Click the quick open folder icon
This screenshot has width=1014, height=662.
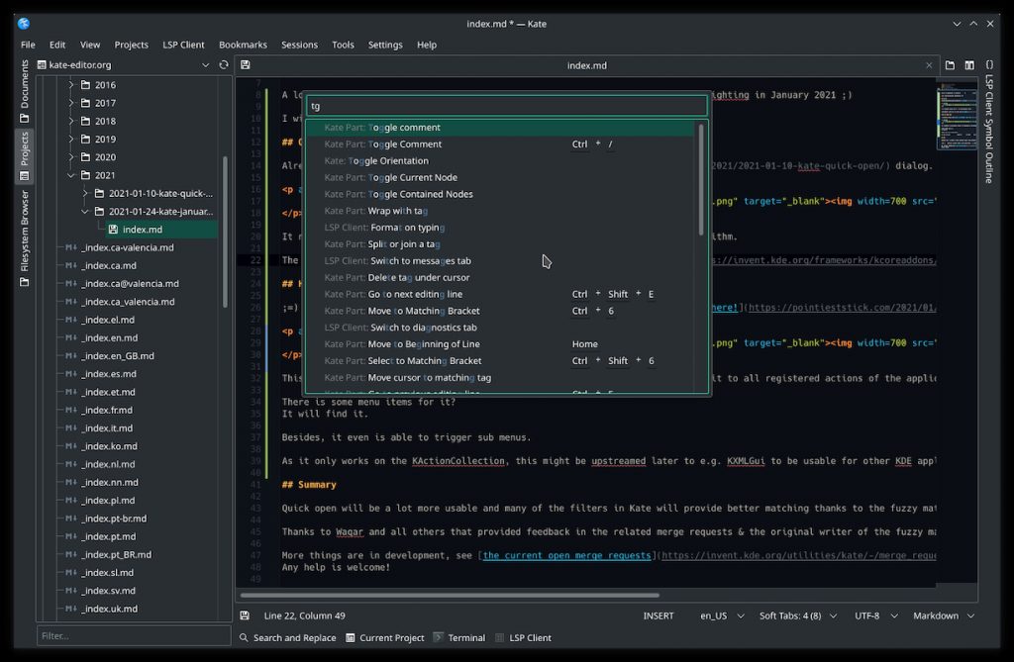(x=950, y=65)
